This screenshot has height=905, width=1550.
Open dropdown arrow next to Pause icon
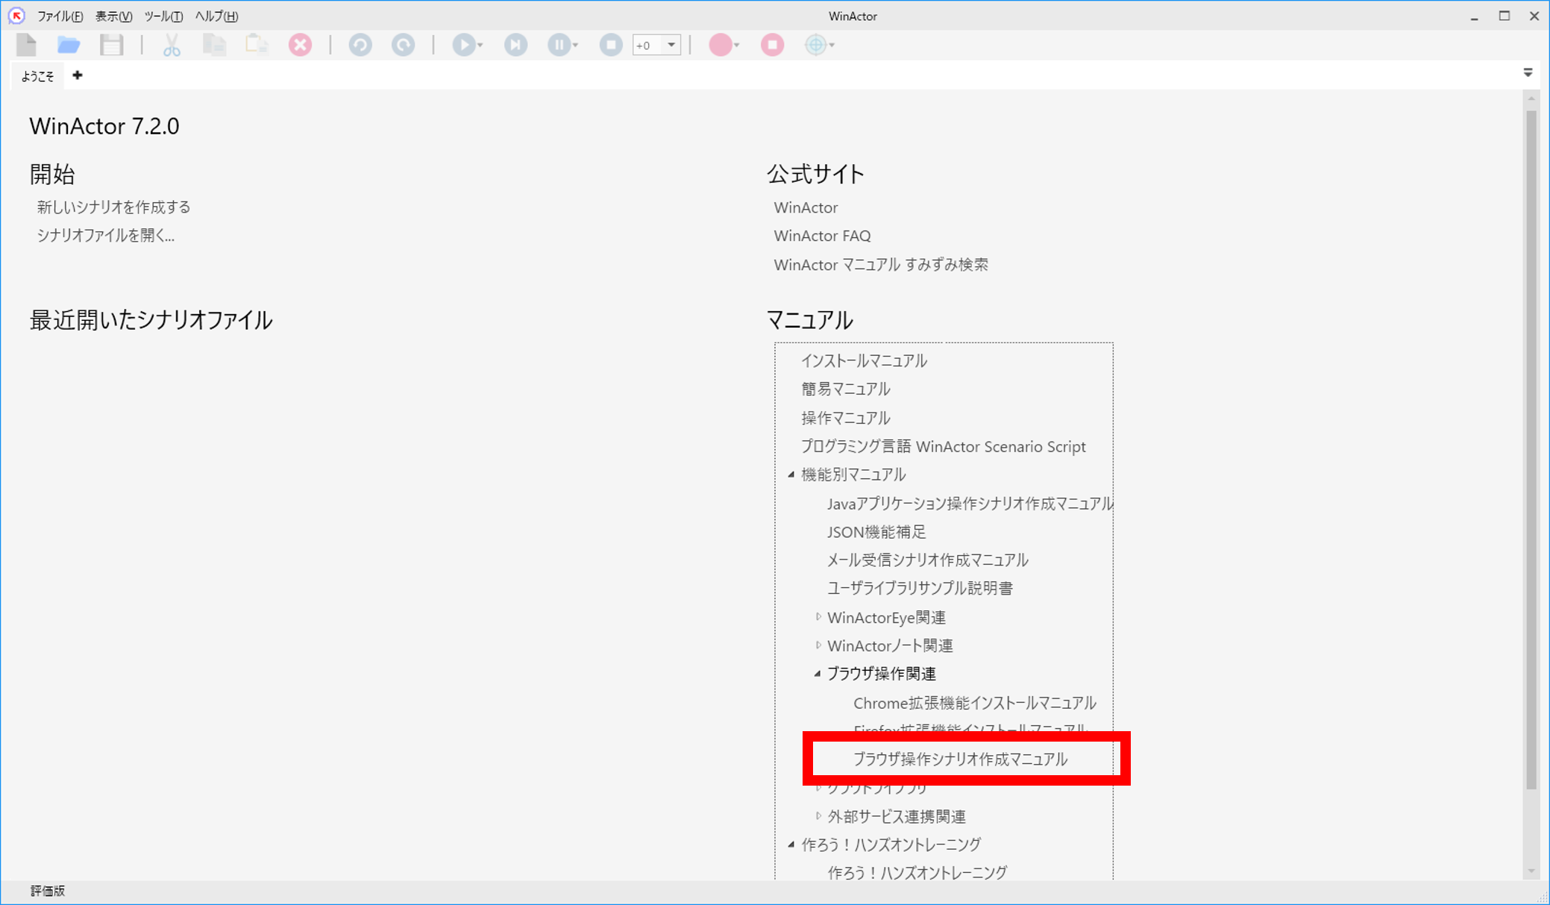(575, 46)
